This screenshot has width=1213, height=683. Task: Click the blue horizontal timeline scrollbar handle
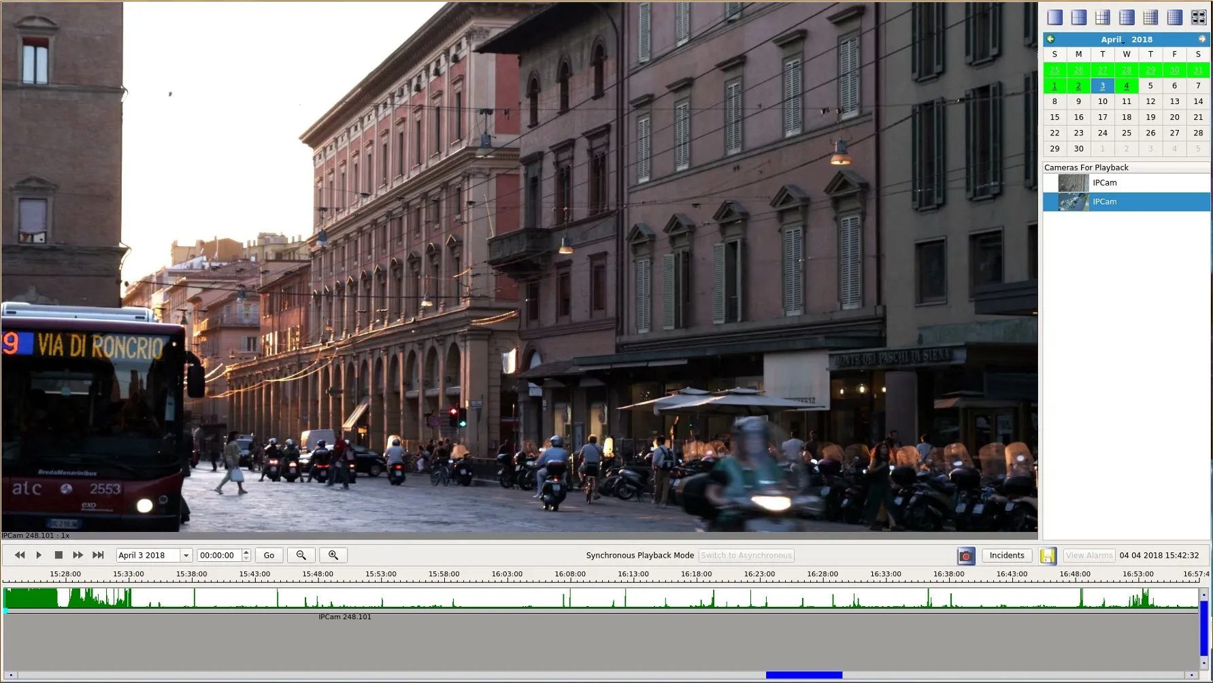804,675
